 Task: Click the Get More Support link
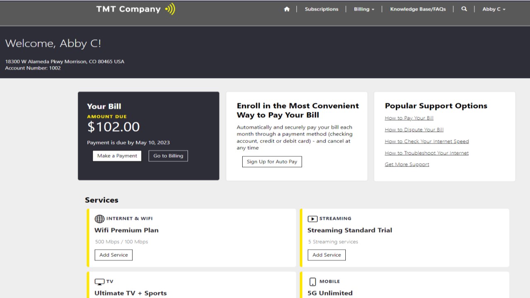click(x=407, y=164)
